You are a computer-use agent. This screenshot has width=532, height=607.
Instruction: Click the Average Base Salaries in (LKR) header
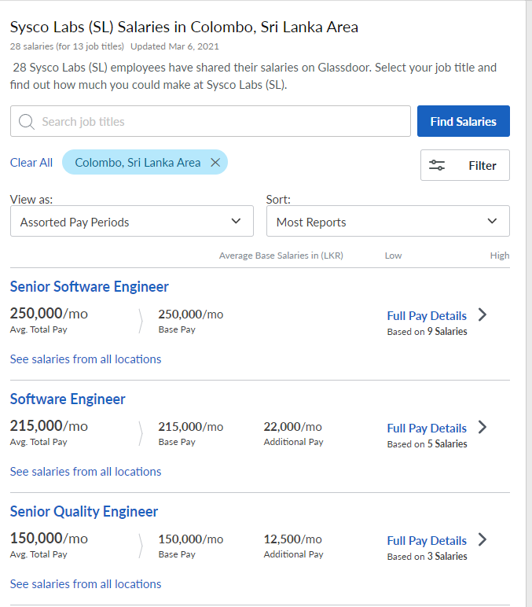[281, 256]
